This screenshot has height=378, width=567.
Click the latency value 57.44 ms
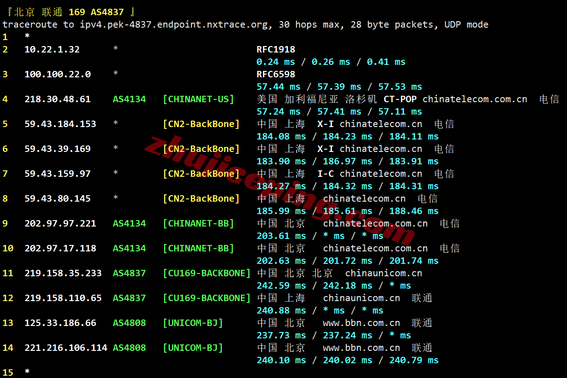[279, 87]
